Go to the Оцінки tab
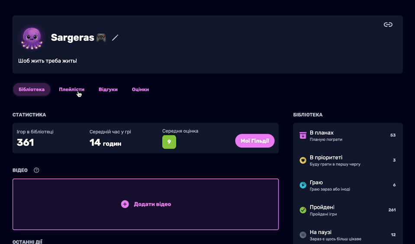415x244 pixels. coord(140,90)
